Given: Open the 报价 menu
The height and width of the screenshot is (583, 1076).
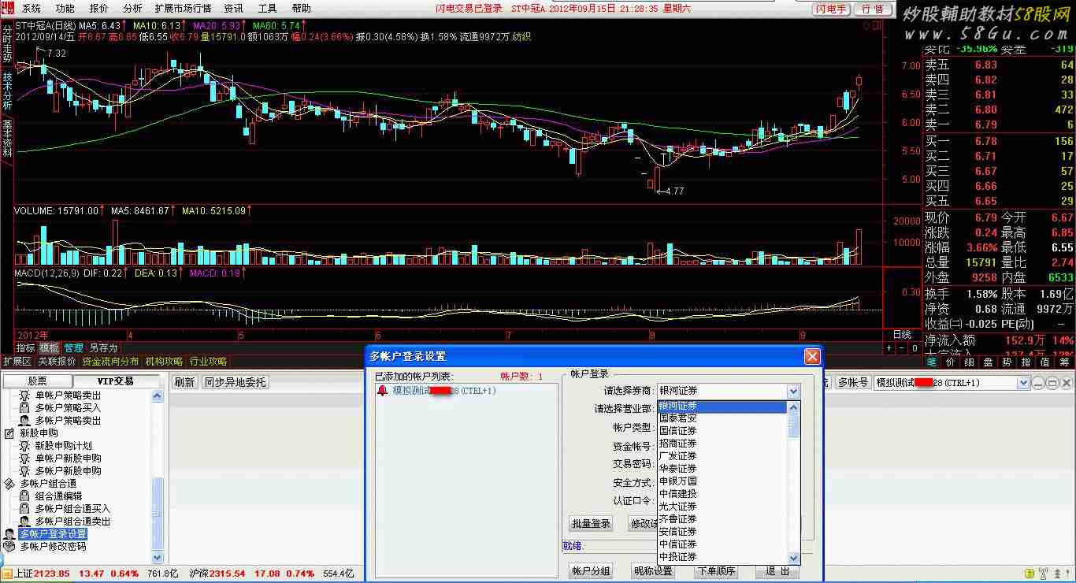Looking at the screenshot, I should point(99,9).
